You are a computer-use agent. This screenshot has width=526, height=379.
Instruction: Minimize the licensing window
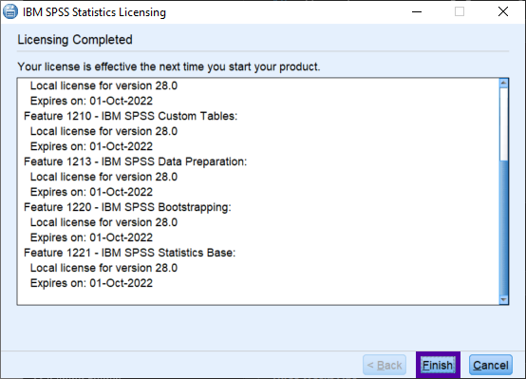coord(417,11)
